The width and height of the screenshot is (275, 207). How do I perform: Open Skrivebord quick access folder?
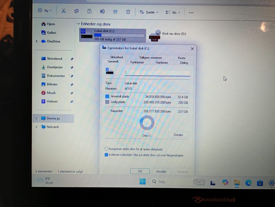click(52, 58)
